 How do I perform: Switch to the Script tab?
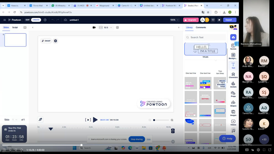coord(15,28)
